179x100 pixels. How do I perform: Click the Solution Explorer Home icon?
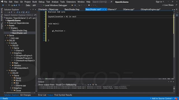click(9, 12)
